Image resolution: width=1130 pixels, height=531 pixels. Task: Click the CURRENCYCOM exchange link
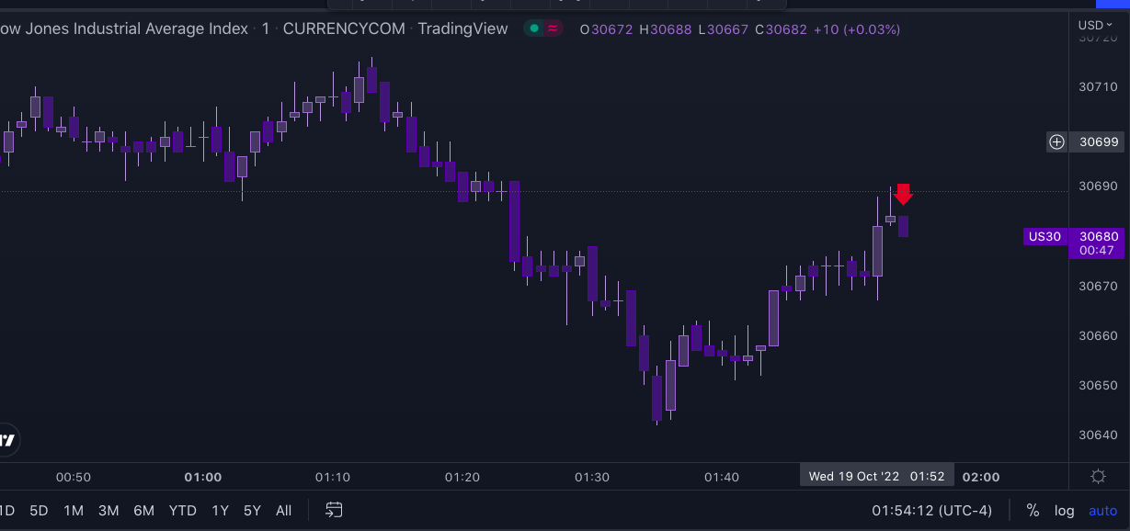point(344,28)
